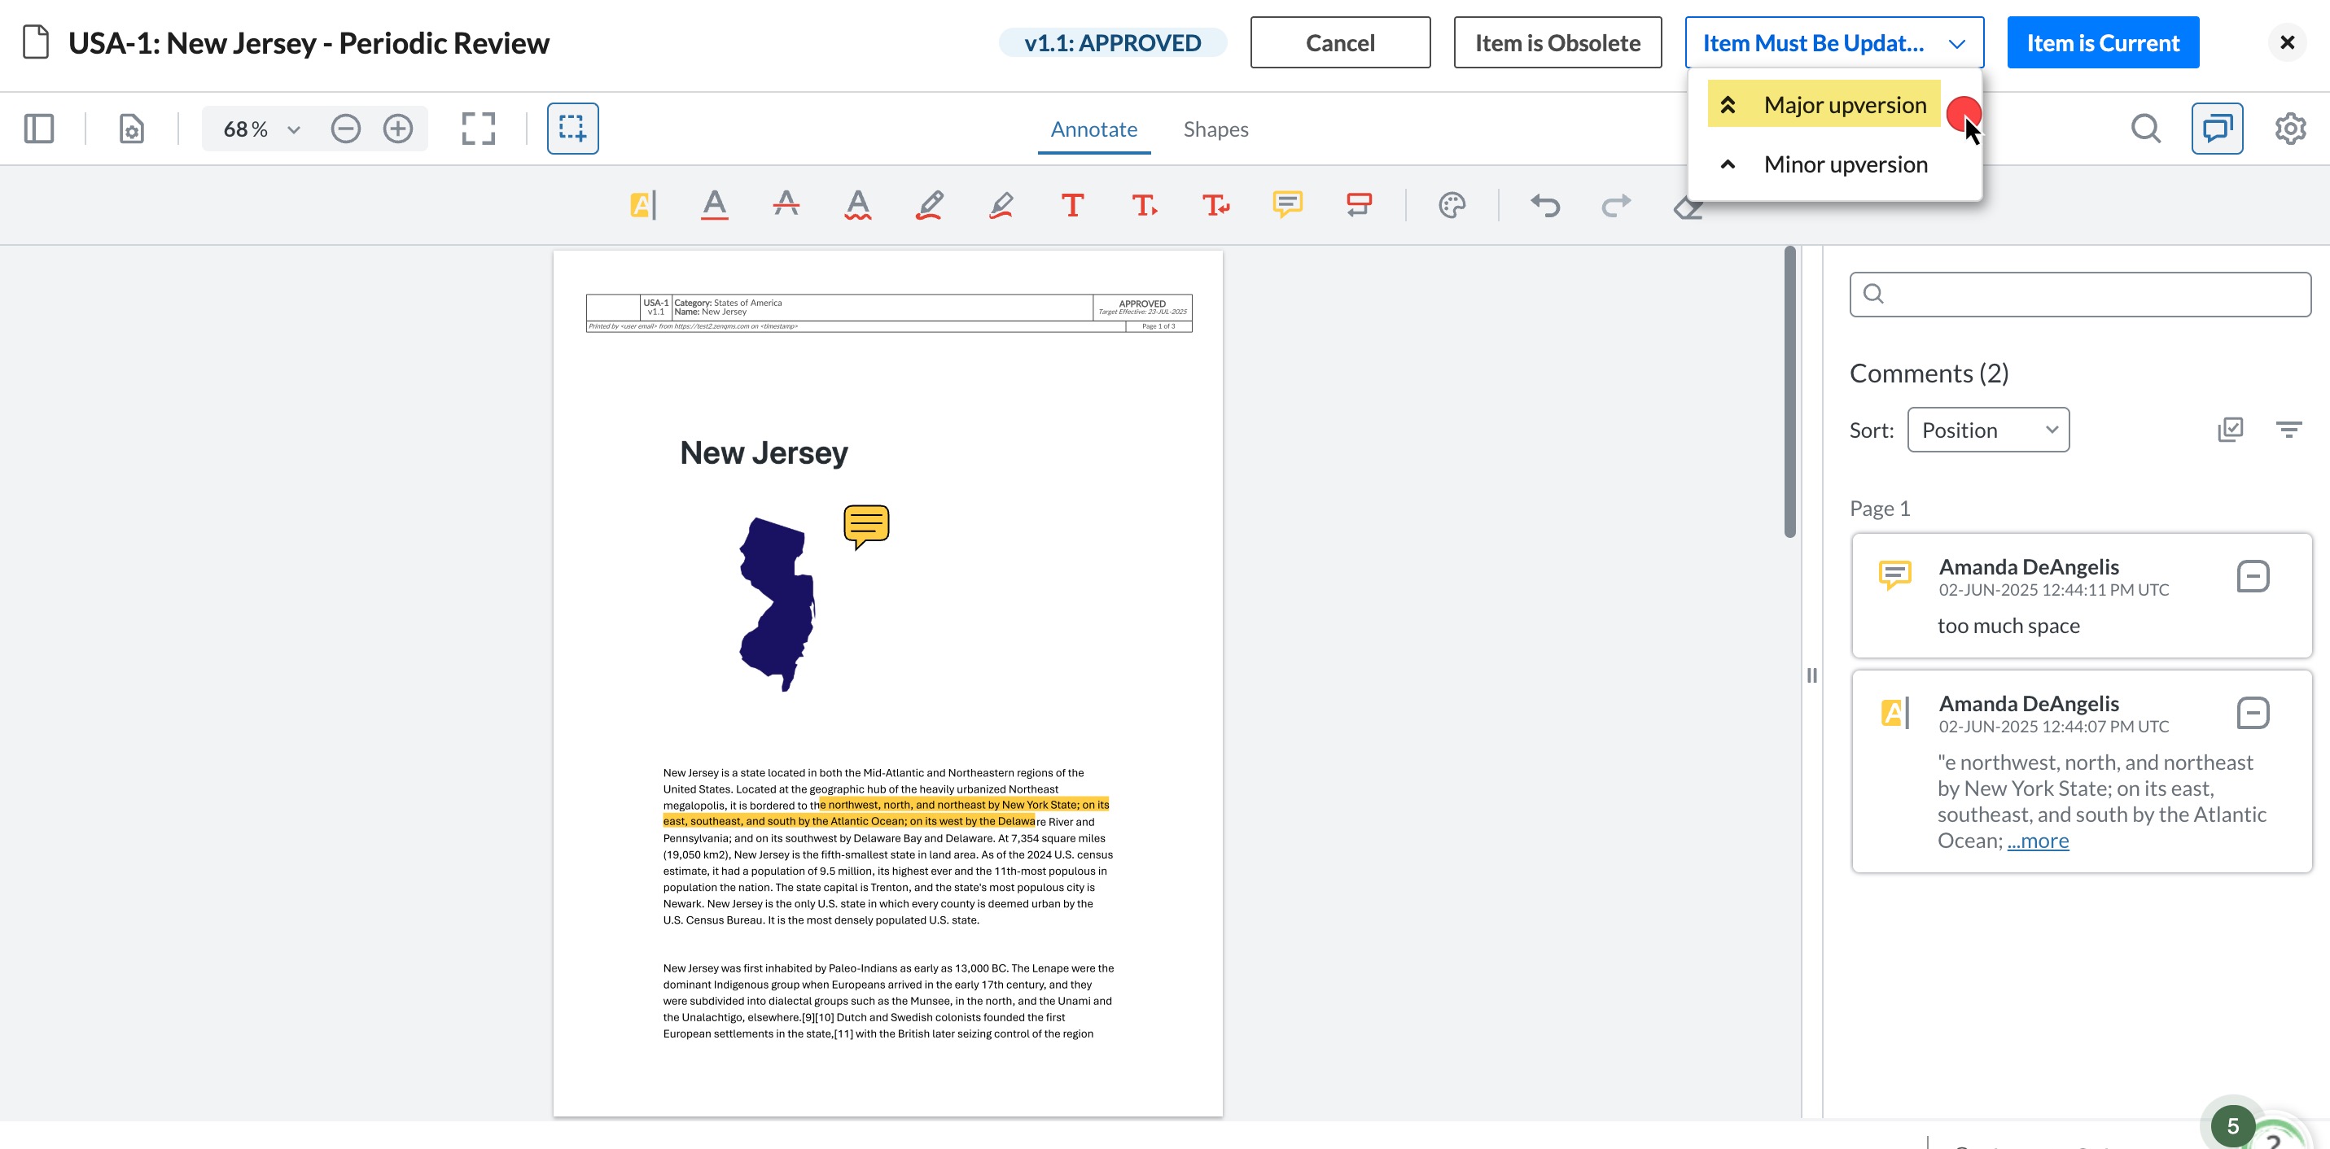Toggle the comments panel

2217,129
